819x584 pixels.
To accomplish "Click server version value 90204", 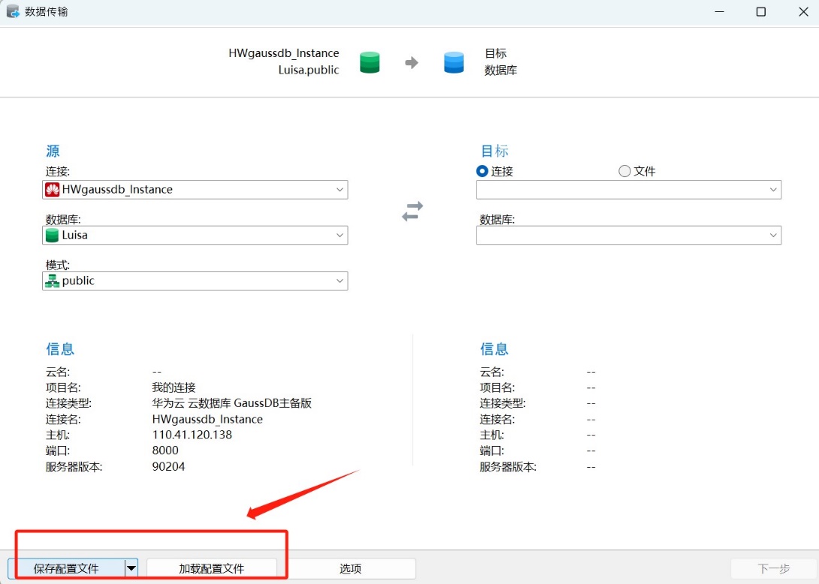I will 169,466.
